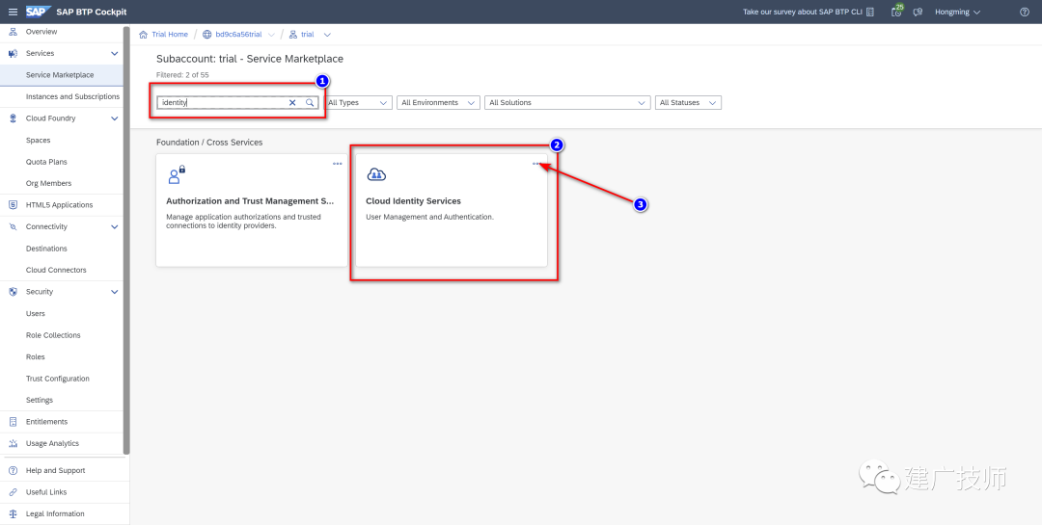
Task: Collapse the Services section chevron
Action: tap(114, 53)
